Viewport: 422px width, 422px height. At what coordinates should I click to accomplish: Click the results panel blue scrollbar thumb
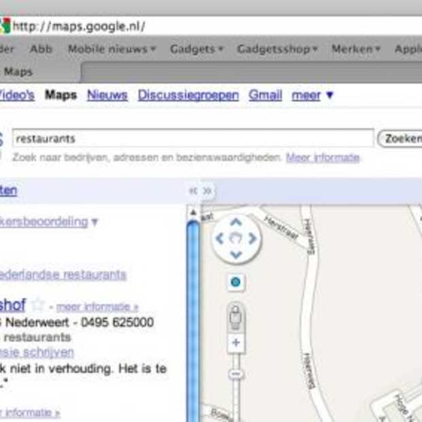click(x=193, y=321)
